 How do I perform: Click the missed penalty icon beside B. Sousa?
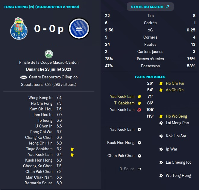tap(139, 169)
